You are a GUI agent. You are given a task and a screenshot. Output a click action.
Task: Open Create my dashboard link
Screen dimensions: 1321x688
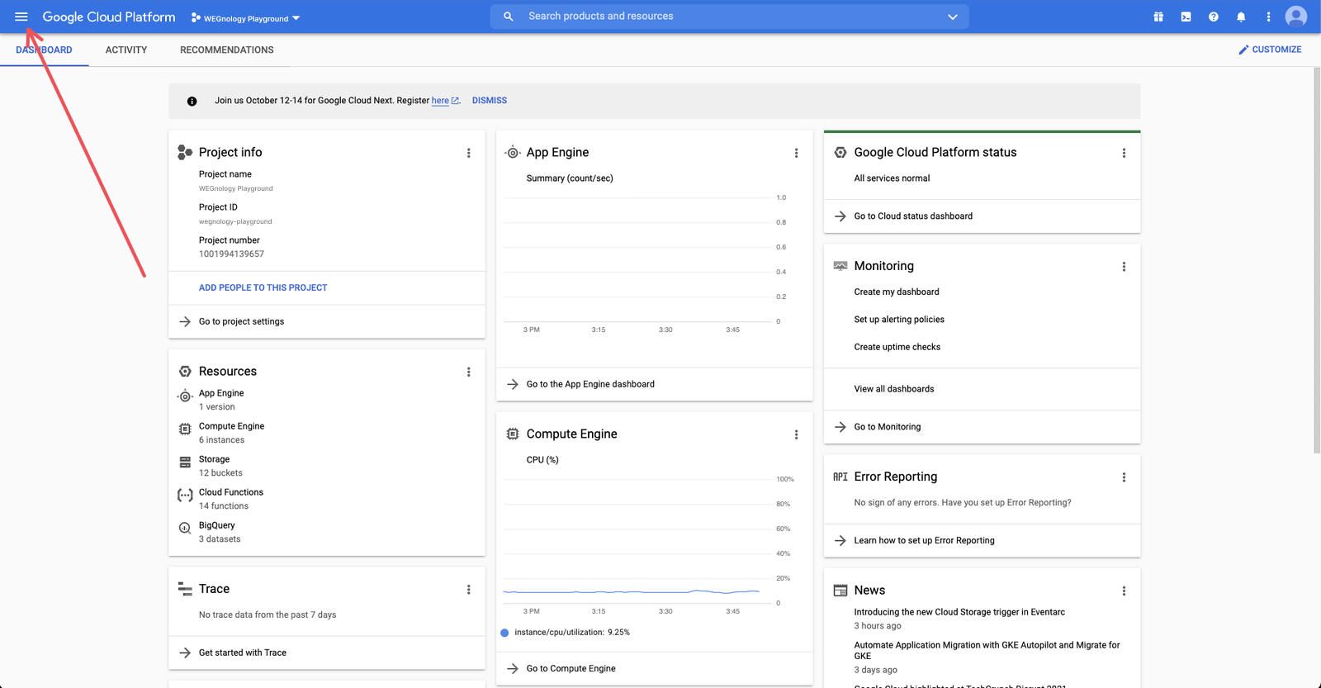click(897, 292)
